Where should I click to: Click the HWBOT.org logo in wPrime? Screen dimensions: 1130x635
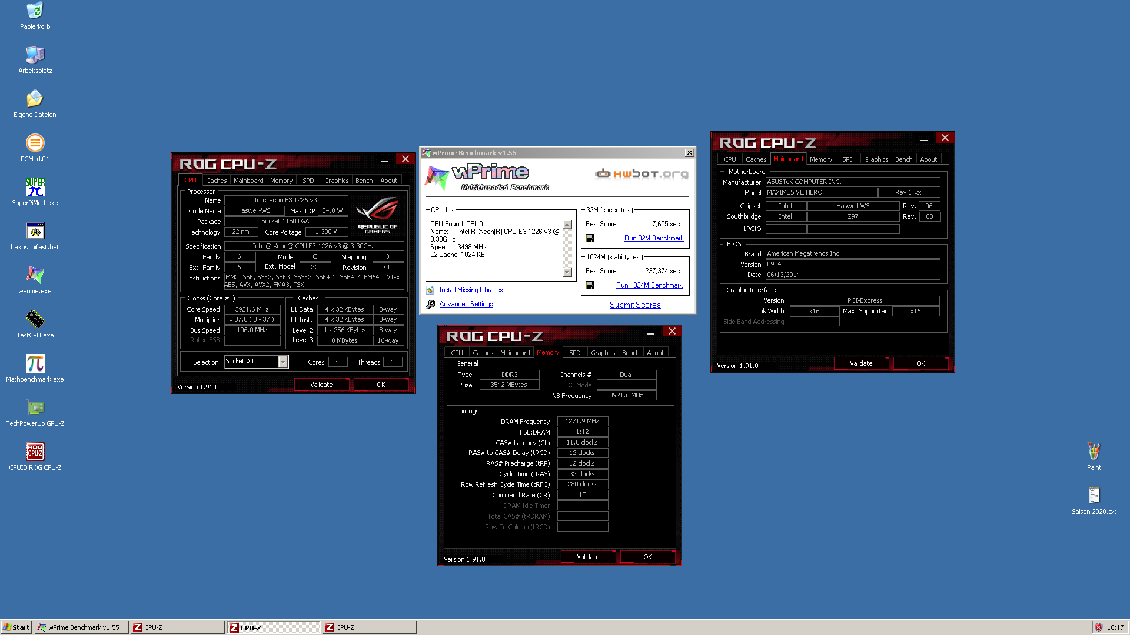pyautogui.click(x=642, y=174)
